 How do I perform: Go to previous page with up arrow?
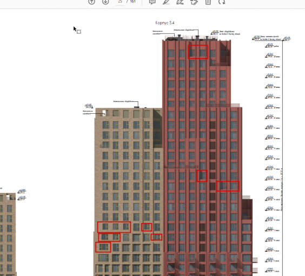click(91, 2)
